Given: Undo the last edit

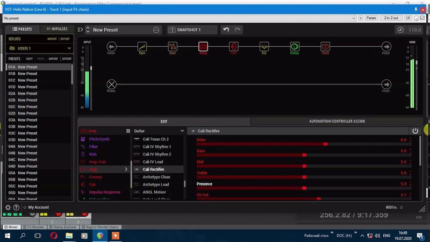Looking at the screenshot, I should tap(226, 30).
